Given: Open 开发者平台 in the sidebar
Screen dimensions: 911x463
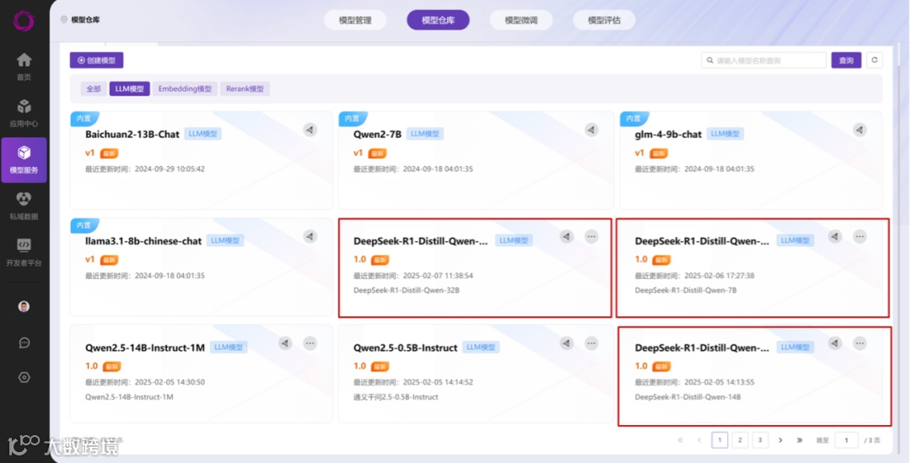Looking at the screenshot, I should (x=24, y=253).
